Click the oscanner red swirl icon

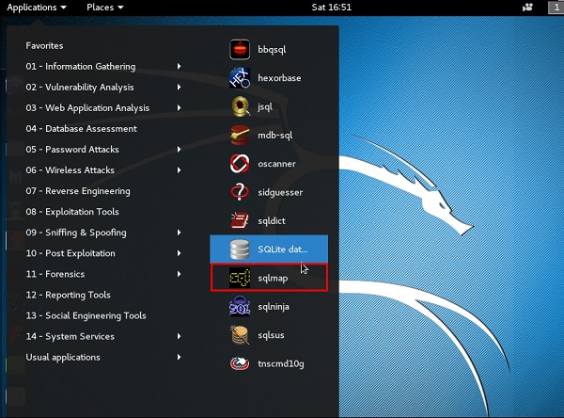[240, 164]
